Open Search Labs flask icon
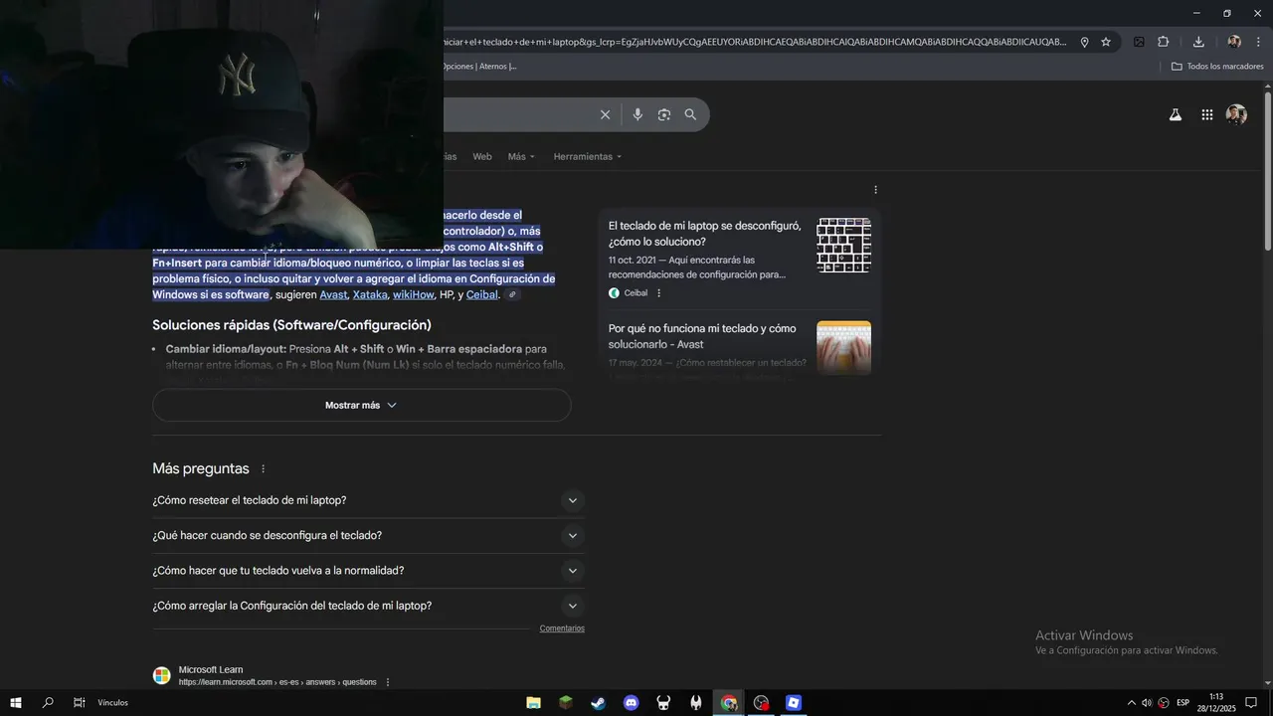1273x716 pixels. click(1176, 114)
